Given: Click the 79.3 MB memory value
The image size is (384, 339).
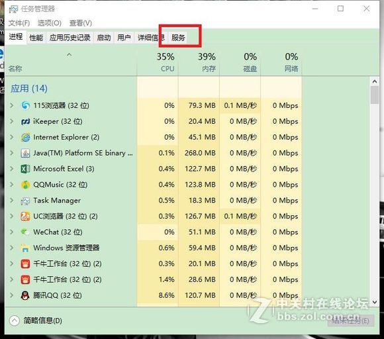Looking at the screenshot, I should (202, 105).
